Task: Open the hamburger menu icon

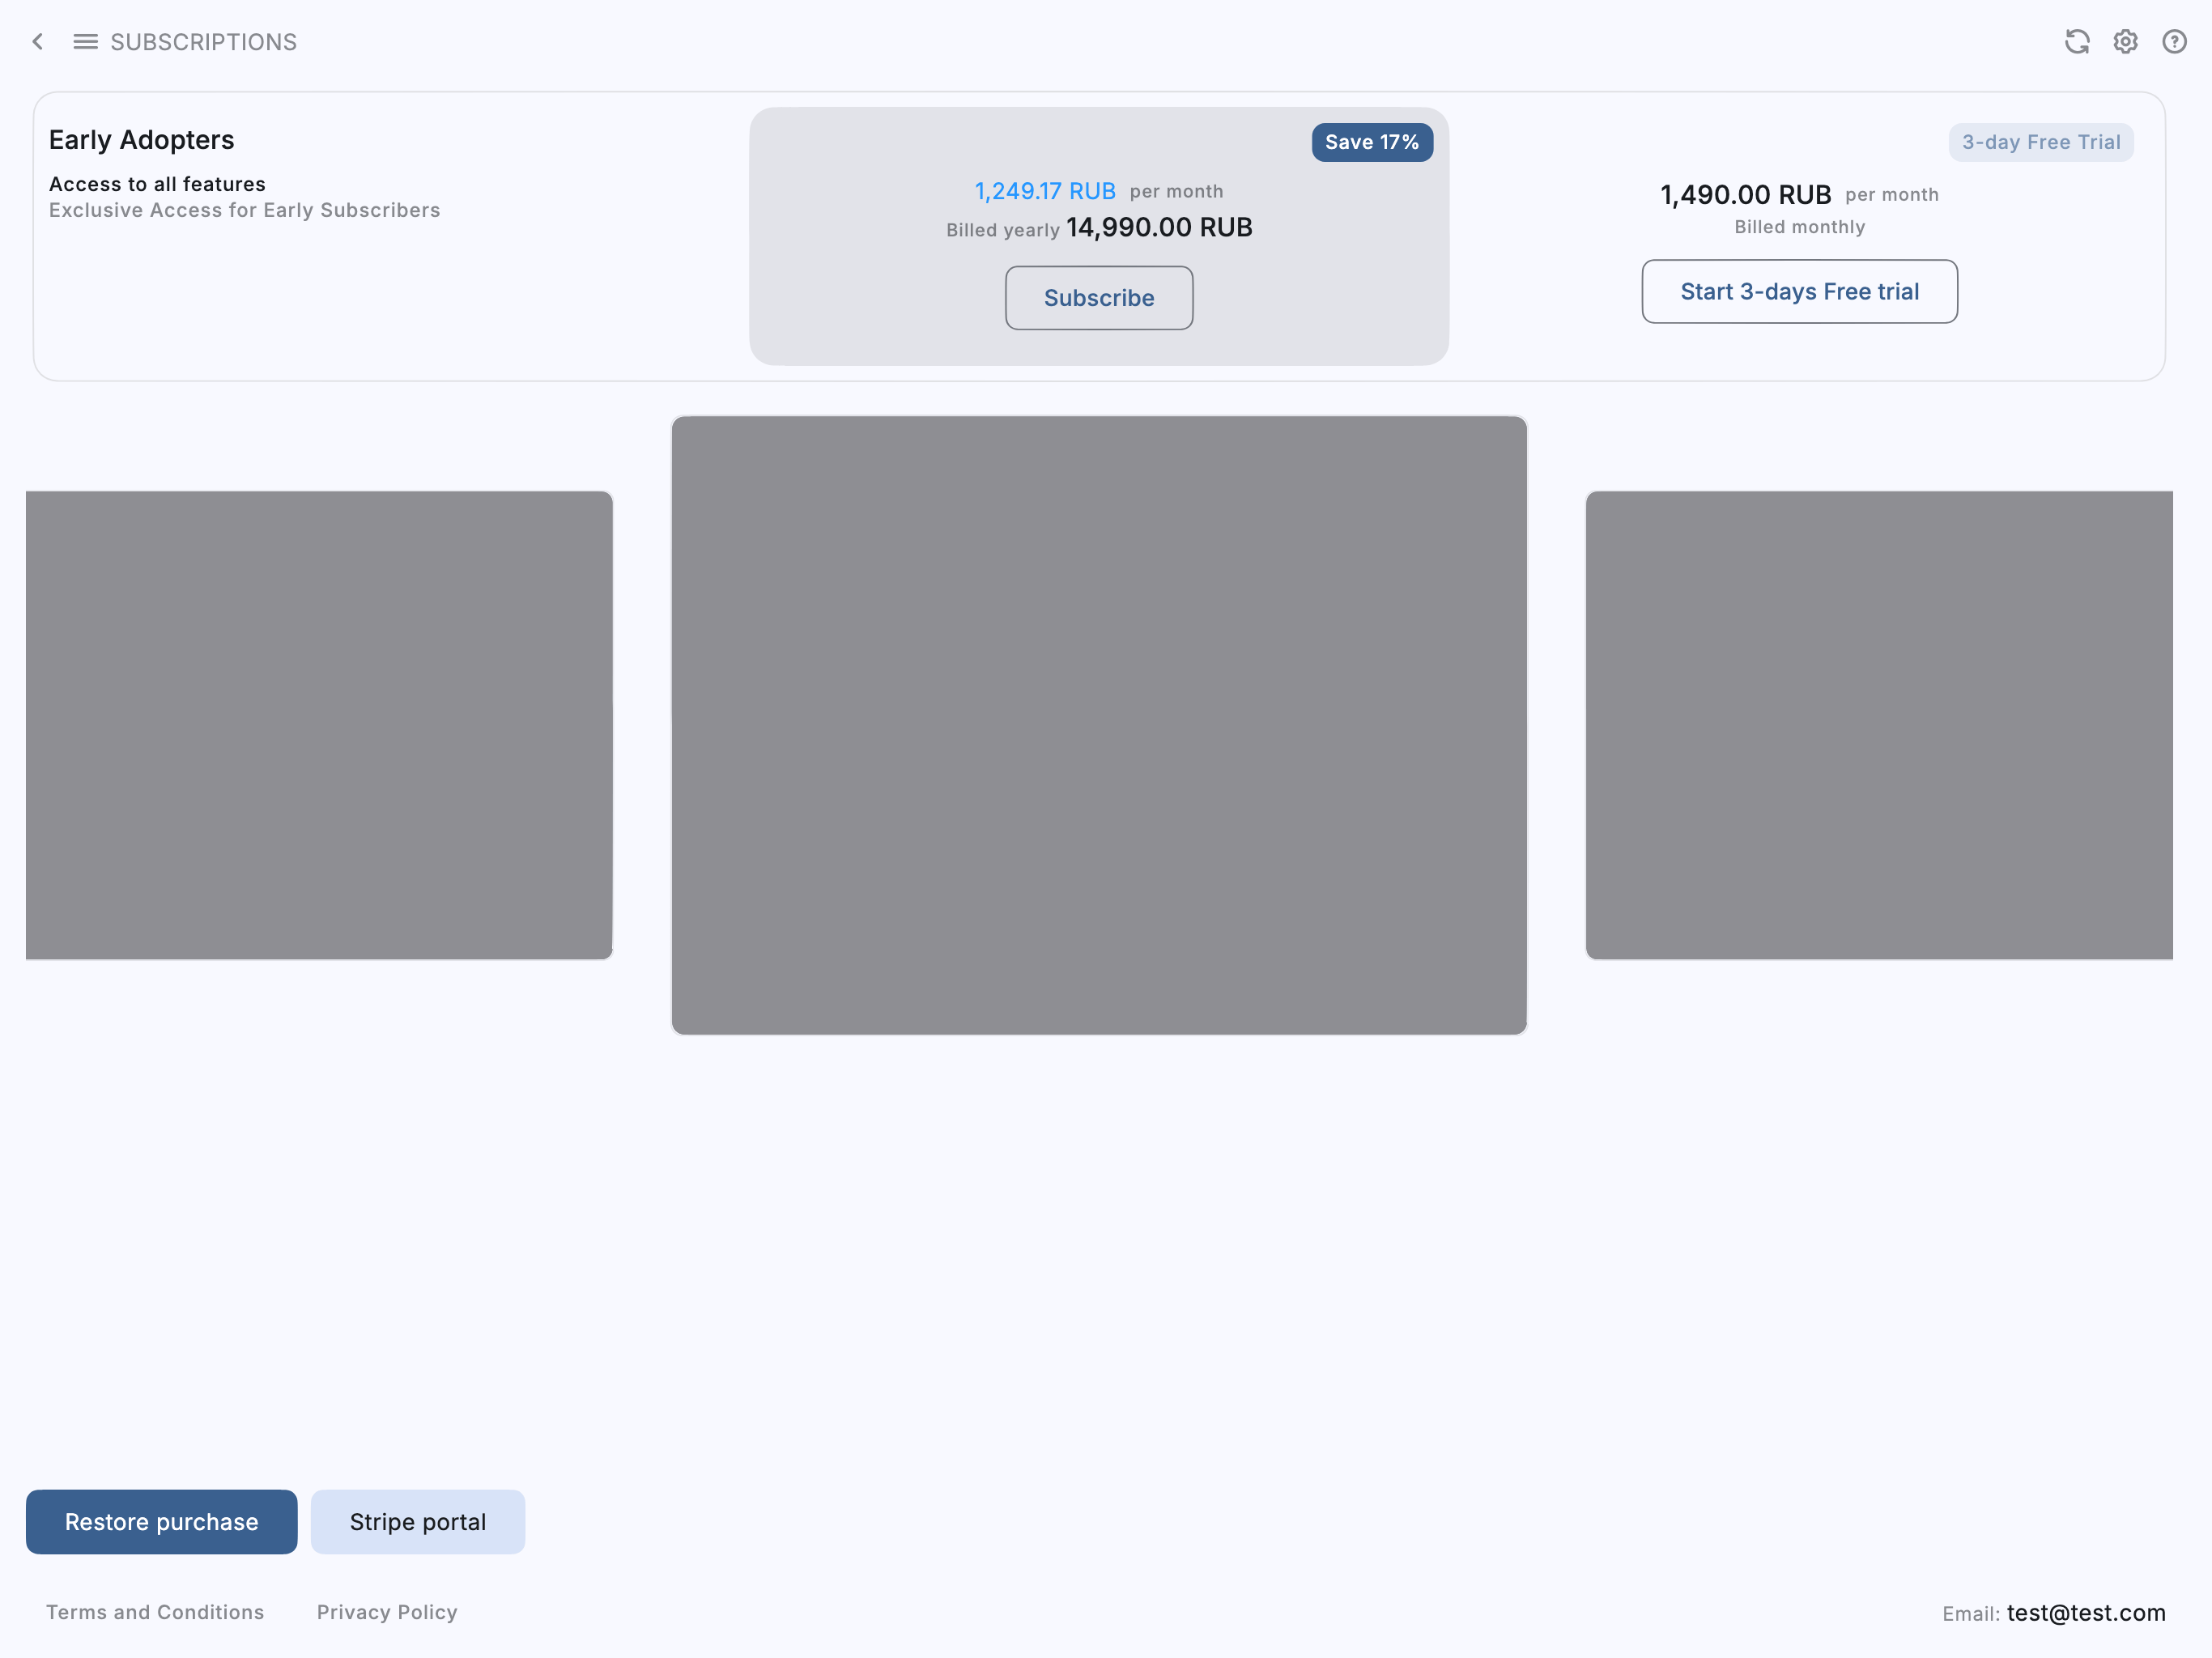Action: tap(85, 42)
